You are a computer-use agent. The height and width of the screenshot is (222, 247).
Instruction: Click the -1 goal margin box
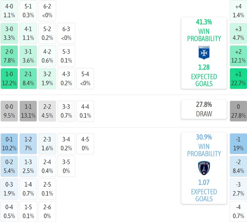238,144
